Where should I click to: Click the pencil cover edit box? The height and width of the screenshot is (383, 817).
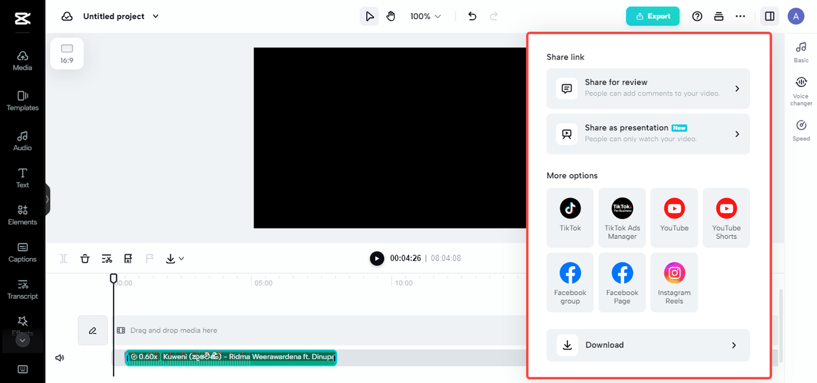tap(93, 331)
